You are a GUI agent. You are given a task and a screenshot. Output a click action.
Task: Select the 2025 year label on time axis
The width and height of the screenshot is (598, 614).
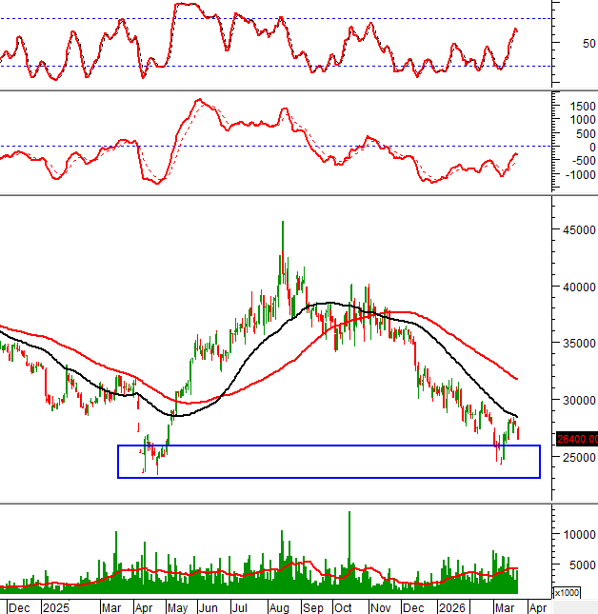tap(54, 606)
